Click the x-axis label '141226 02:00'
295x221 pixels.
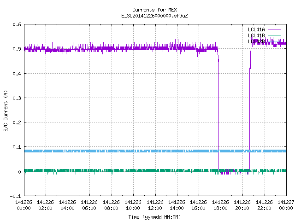(45, 205)
